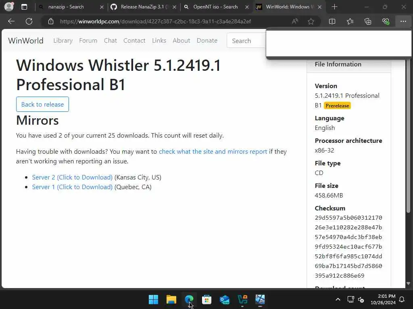
Task: Click the WinWorld site logo text
Action: click(26, 41)
